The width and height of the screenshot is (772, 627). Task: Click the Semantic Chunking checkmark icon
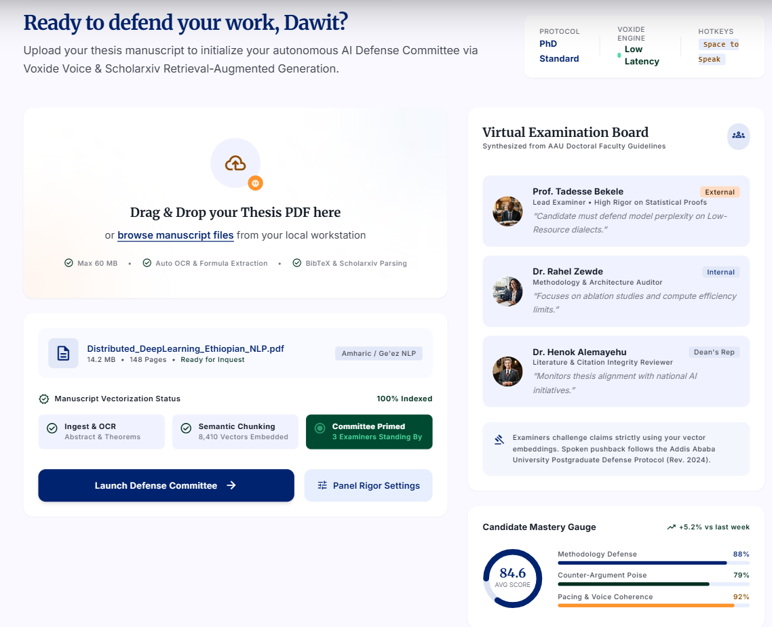pyautogui.click(x=186, y=428)
